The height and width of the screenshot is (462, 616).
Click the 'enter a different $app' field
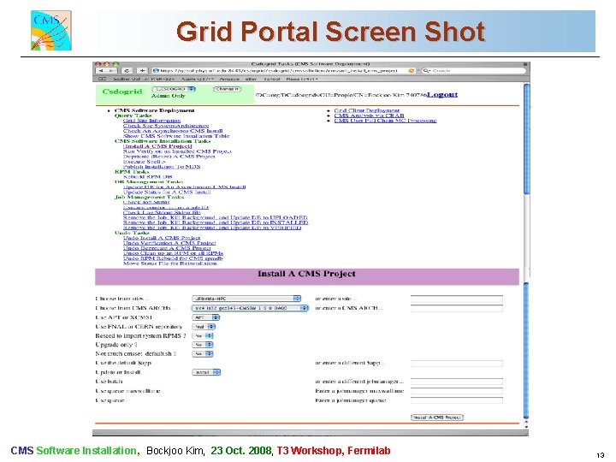tap(457, 364)
